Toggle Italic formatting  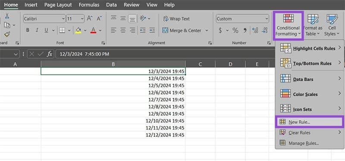click(x=37, y=30)
